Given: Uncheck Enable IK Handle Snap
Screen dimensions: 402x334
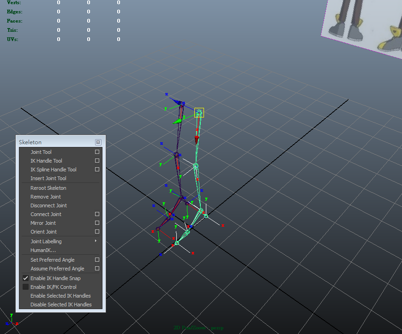Looking at the screenshot, I should (26, 278).
